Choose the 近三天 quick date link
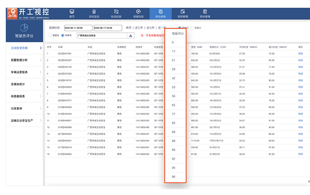Viewport: 310px width, 195px height. 139,28
